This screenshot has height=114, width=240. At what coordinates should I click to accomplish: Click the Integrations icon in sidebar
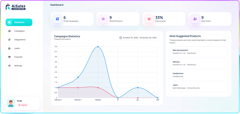pyautogui.click(x=10, y=40)
